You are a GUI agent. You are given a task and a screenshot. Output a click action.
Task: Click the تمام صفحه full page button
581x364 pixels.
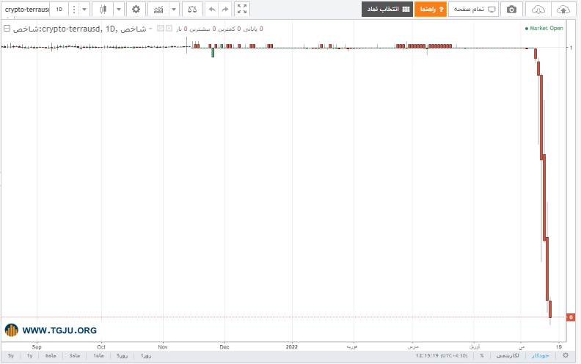474,10
